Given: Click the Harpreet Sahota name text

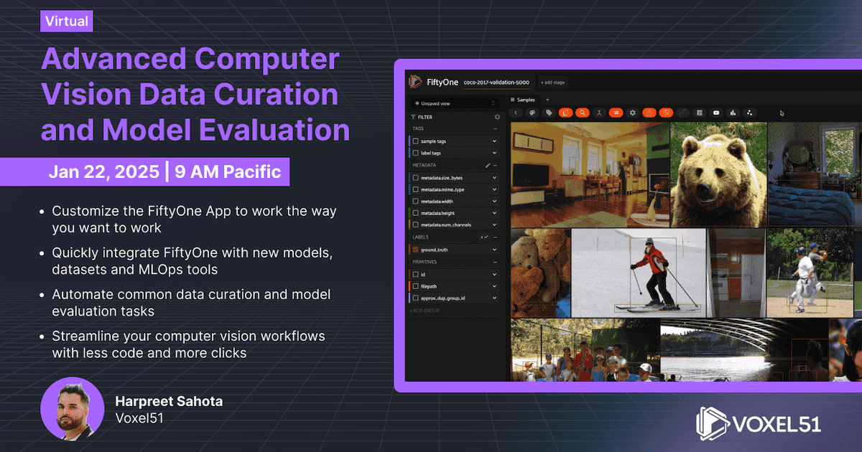Looking at the screenshot, I should click(169, 401).
